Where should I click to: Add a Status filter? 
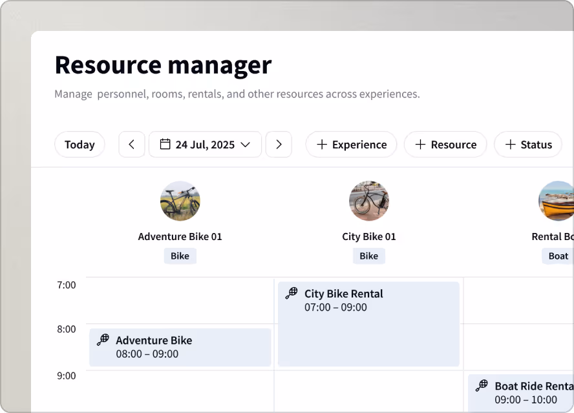(x=528, y=145)
